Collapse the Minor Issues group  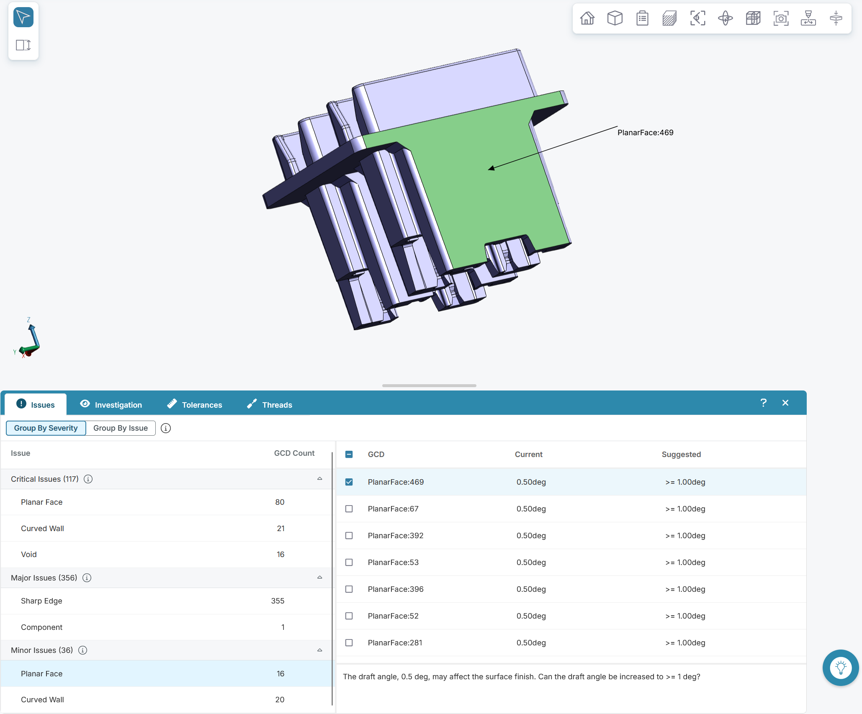(319, 650)
